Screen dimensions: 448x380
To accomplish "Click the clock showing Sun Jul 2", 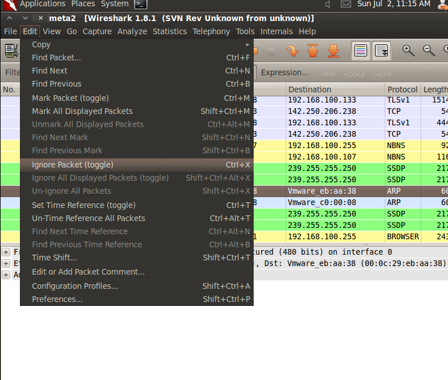I will coord(394,4).
